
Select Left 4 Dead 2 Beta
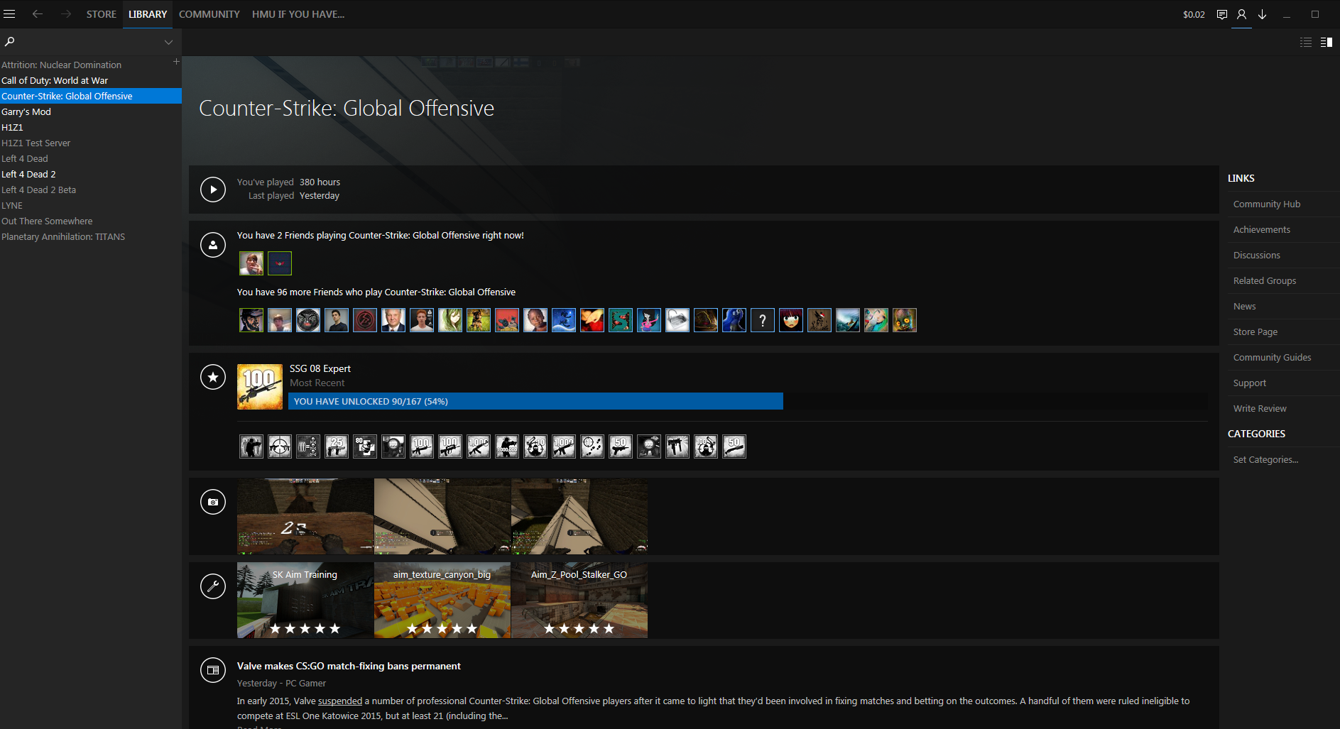(x=91, y=190)
